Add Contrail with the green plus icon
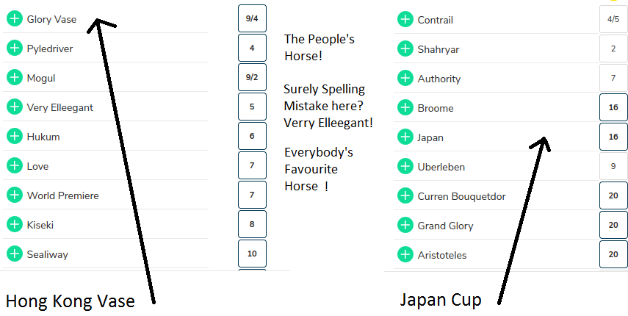The width and height of the screenshot is (628, 316). [x=405, y=20]
